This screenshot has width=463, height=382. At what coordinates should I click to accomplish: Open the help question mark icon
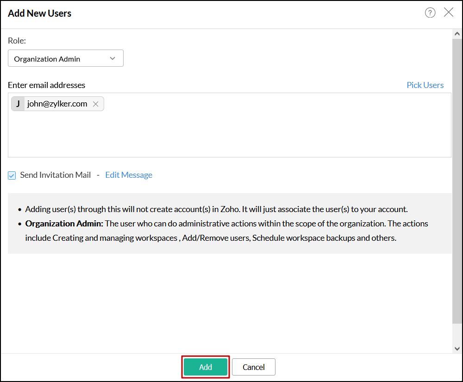click(x=430, y=13)
